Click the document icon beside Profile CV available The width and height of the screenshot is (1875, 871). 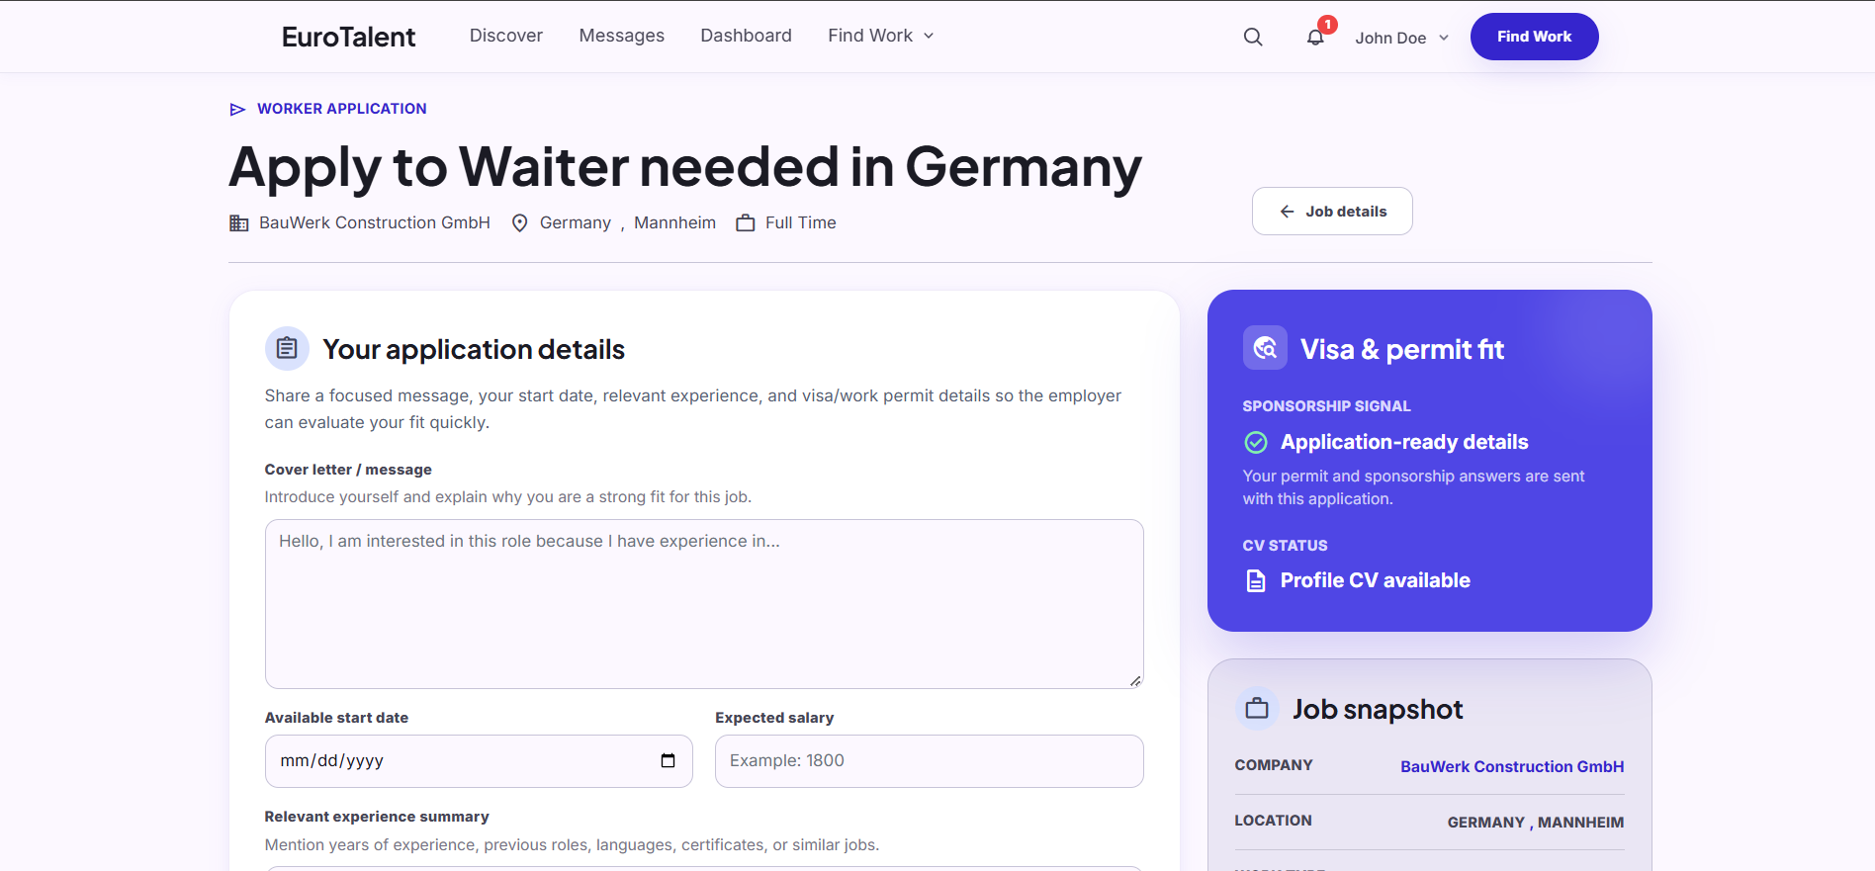[1256, 580]
